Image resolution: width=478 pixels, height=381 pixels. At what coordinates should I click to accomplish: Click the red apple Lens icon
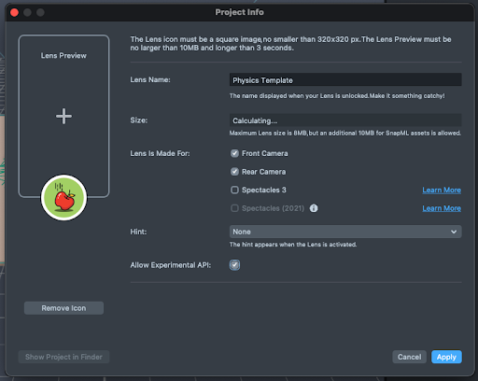(63, 198)
